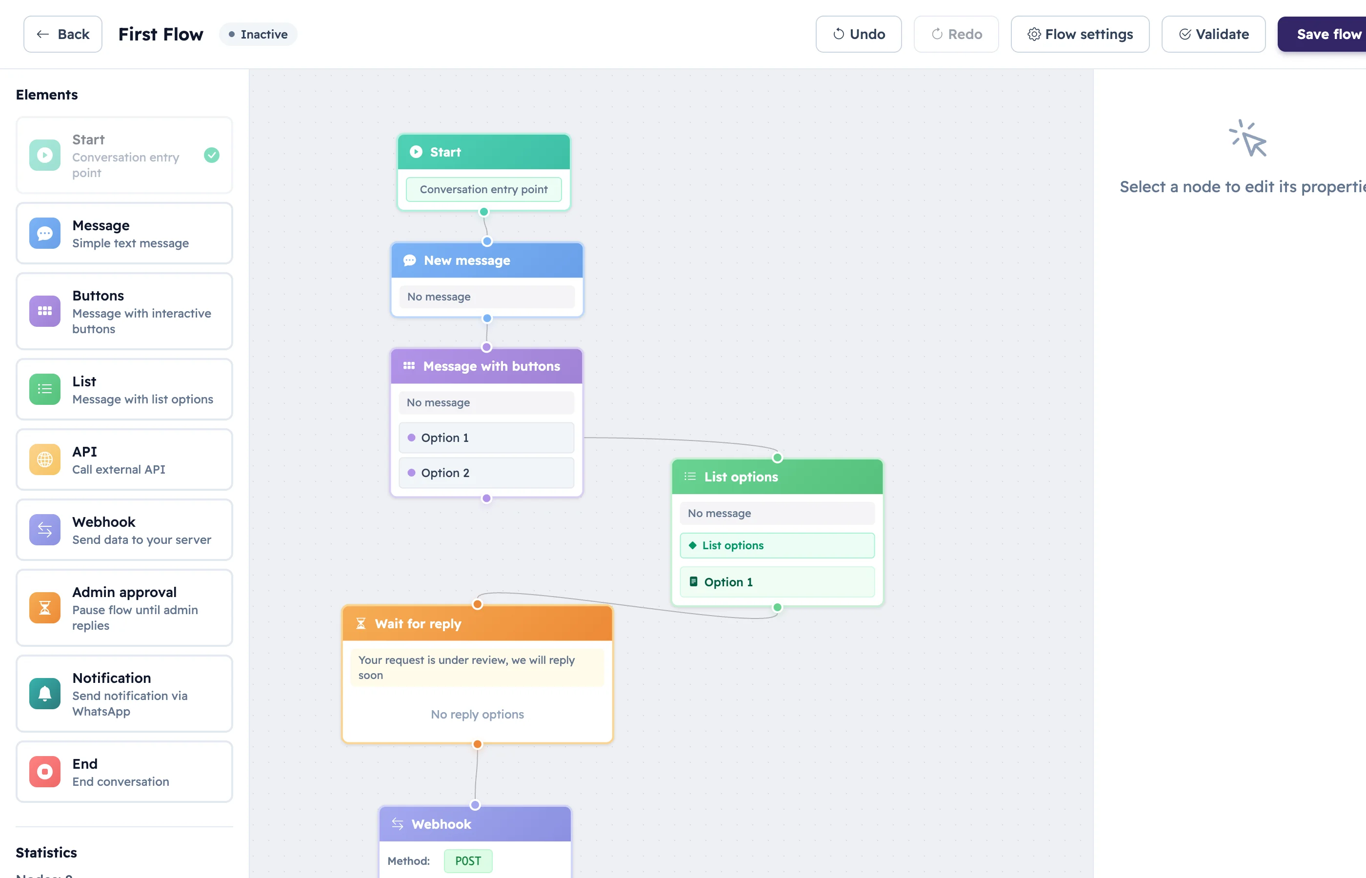Click the Inactive status badge
The image size is (1366, 878).
tap(258, 34)
